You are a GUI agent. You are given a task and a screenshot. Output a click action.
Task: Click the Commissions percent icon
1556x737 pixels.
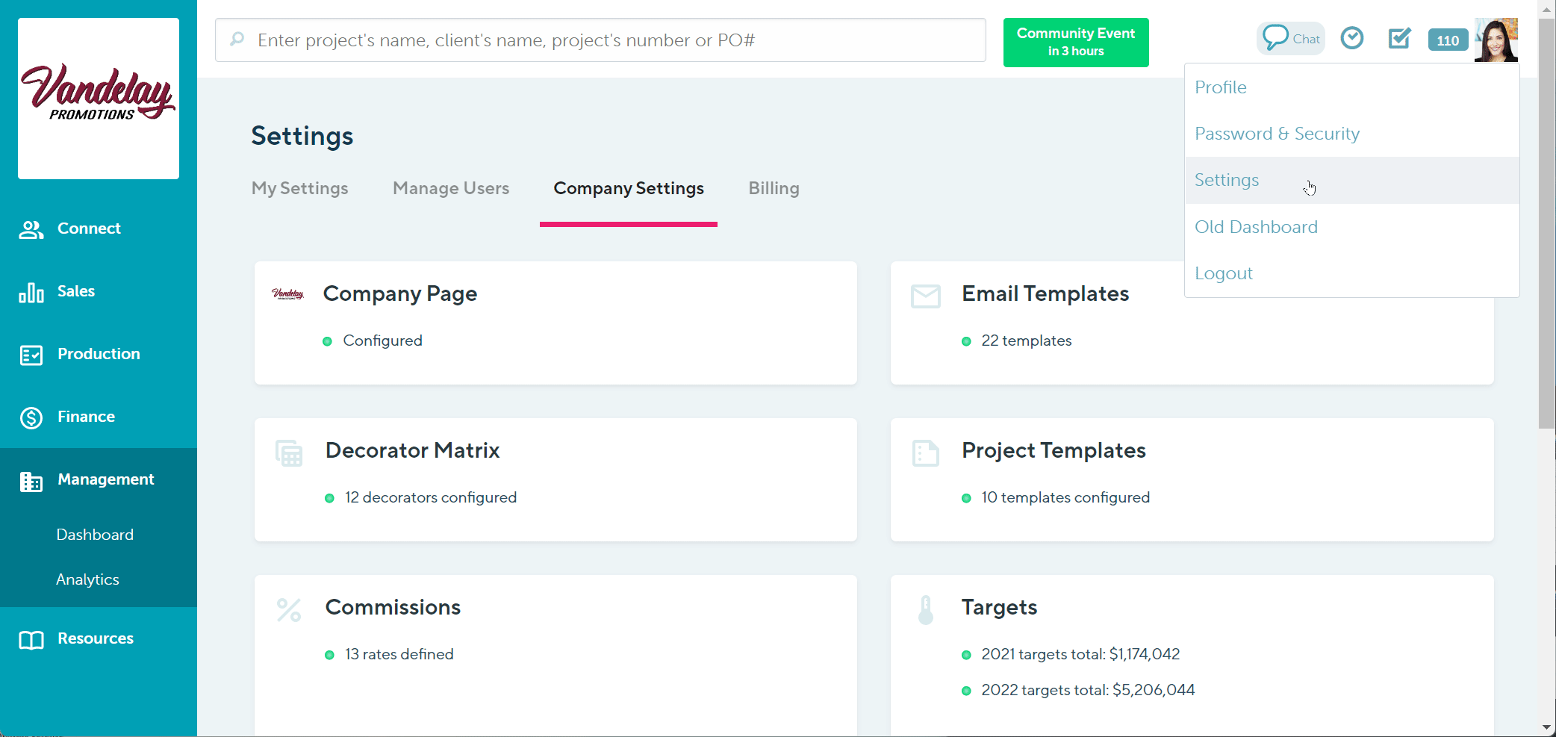pos(288,609)
